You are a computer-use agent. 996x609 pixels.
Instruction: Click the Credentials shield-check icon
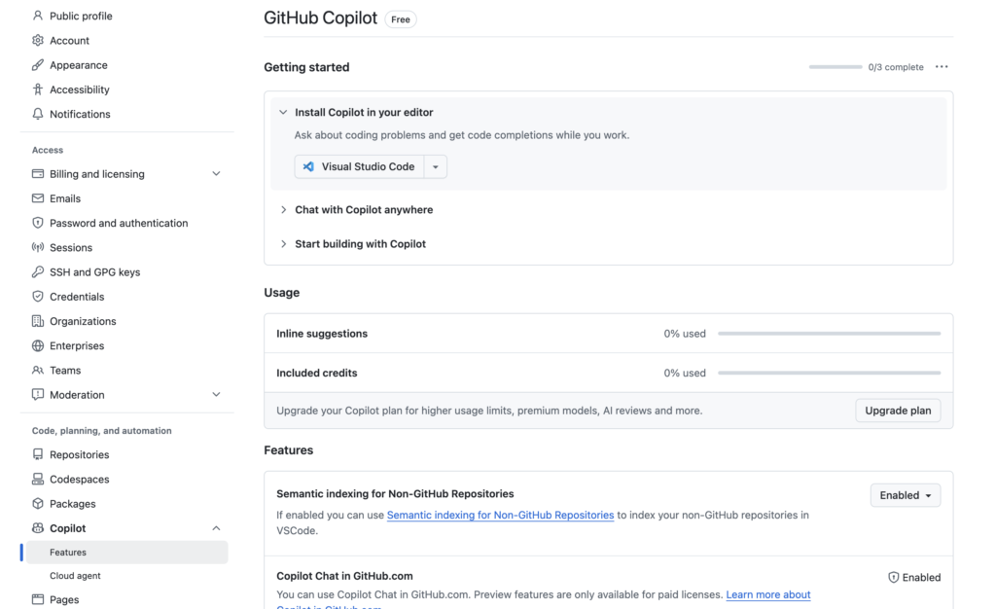click(38, 297)
